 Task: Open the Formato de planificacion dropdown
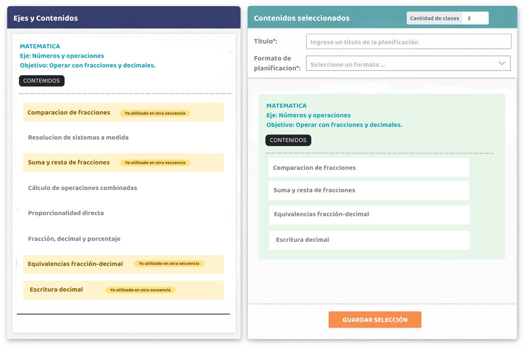tap(403, 64)
